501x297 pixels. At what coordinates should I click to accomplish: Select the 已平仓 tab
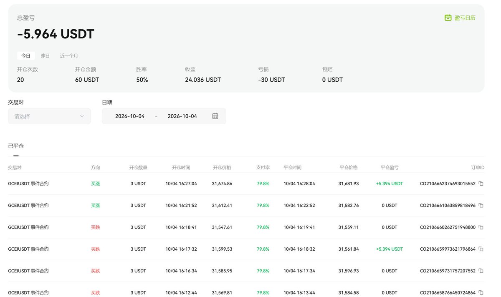pyautogui.click(x=16, y=146)
